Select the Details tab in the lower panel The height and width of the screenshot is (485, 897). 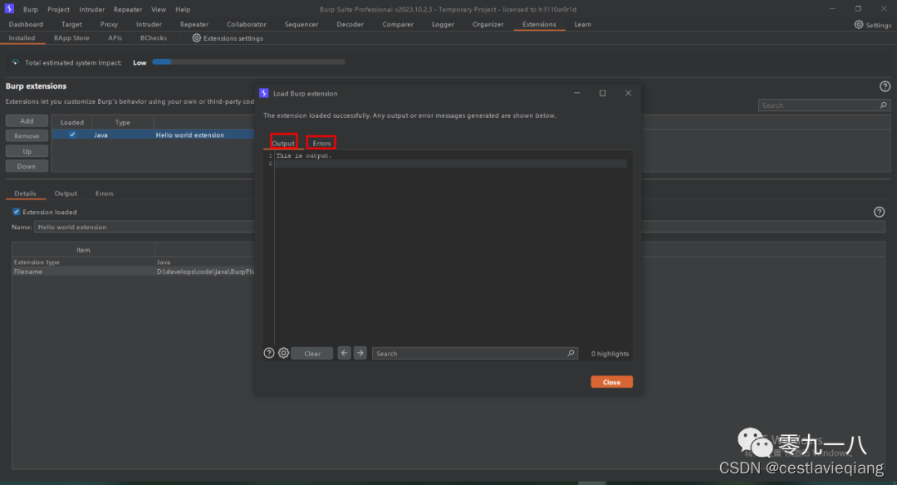[25, 194]
